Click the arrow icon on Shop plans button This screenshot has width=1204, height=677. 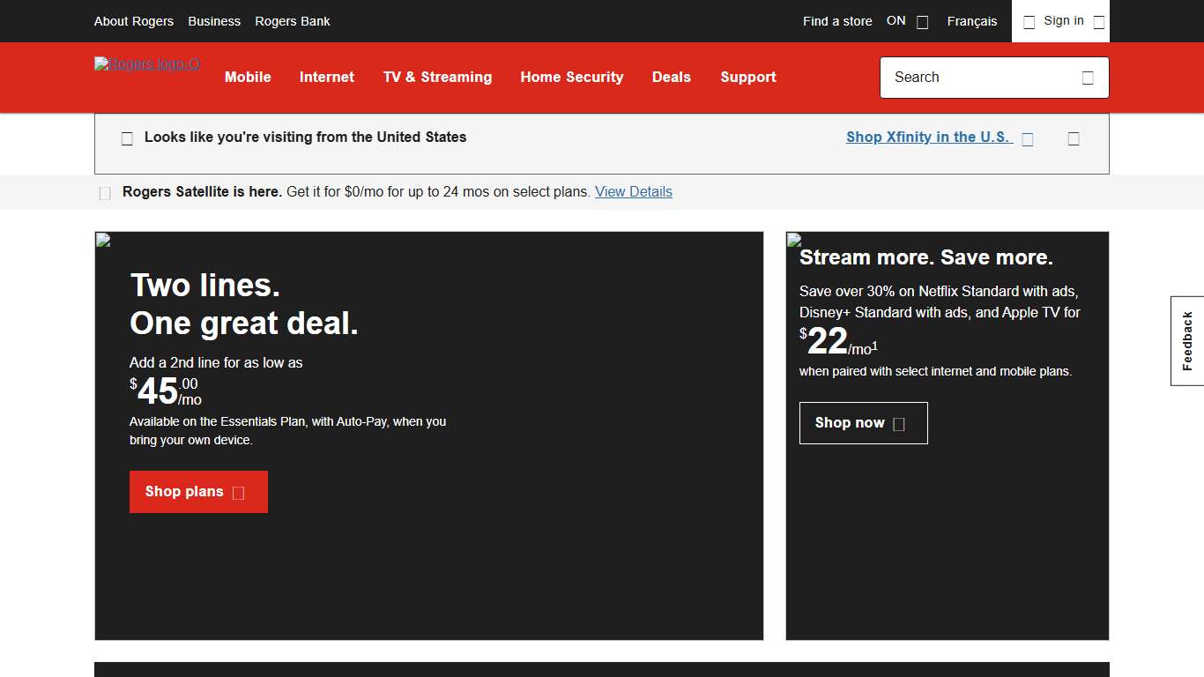pos(240,492)
